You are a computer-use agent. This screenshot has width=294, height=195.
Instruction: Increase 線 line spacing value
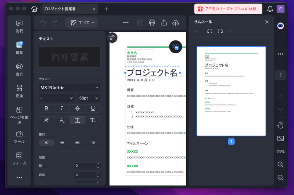click(98, 164)
